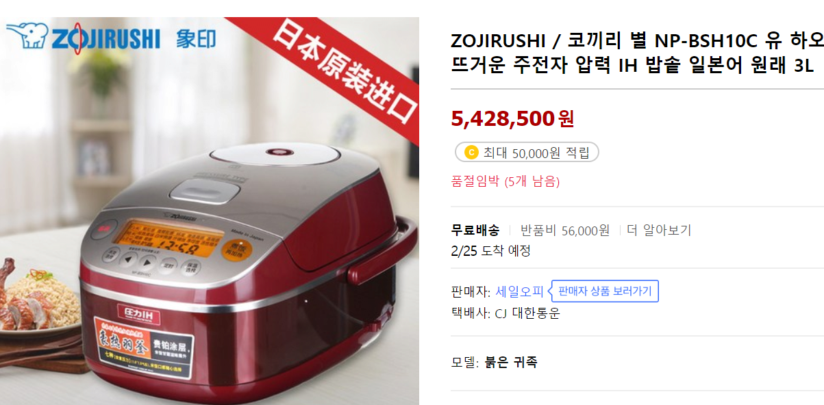824x405 pixels.
Task: Click the 5,428,500원 price text
Action: (x=513, y=118)
